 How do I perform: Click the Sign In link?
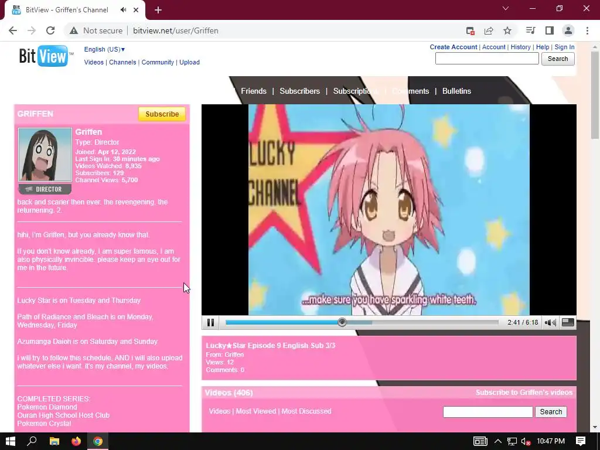[564, 47]
